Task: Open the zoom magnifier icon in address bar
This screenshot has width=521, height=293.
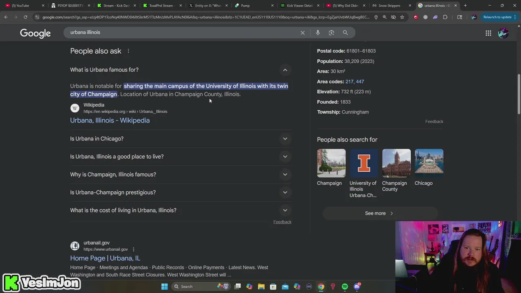Action: [385, 17]
